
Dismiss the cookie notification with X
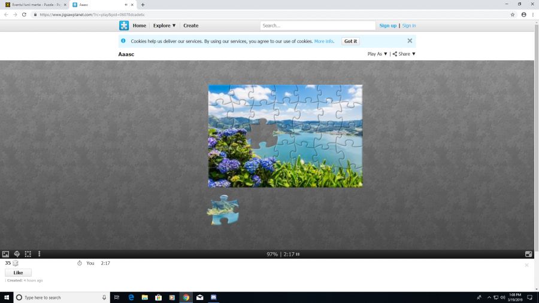410,41
